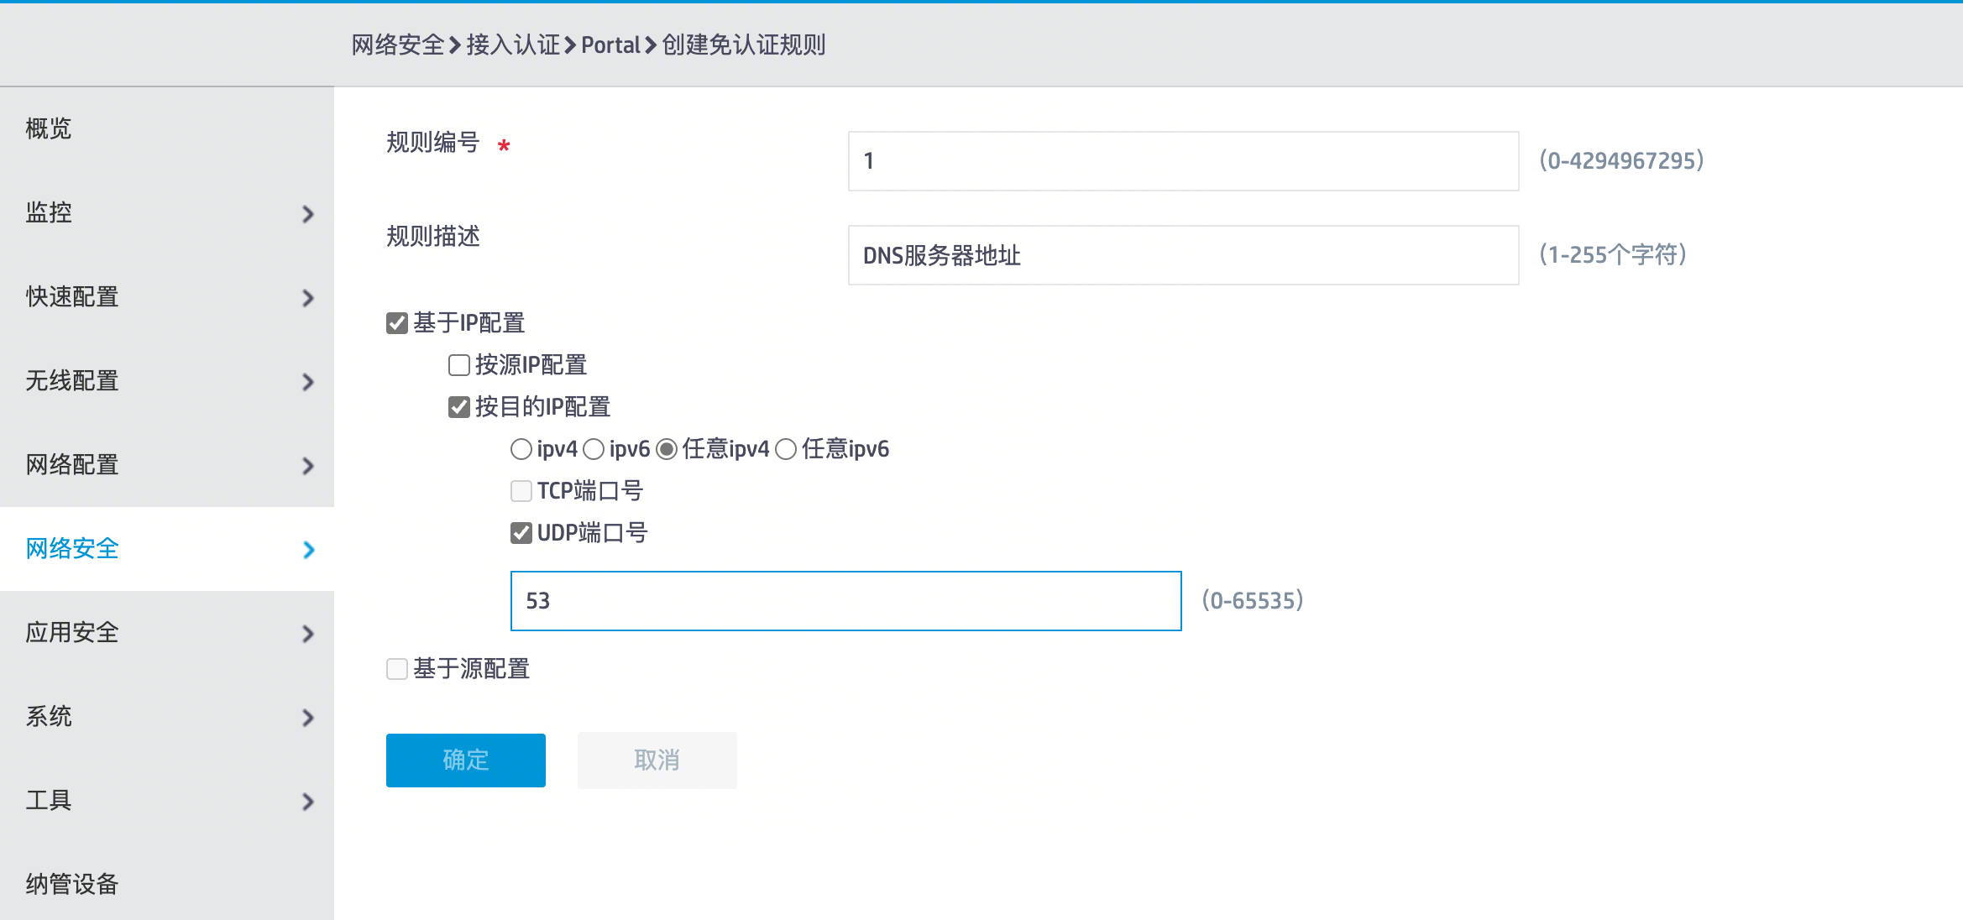
Task: Click the Portal breadcrumb link
Action: tap(610, 44)
